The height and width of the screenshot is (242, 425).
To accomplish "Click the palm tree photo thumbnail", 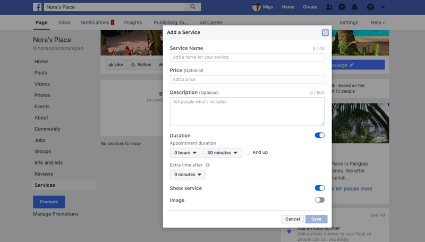I will point(360,123).
